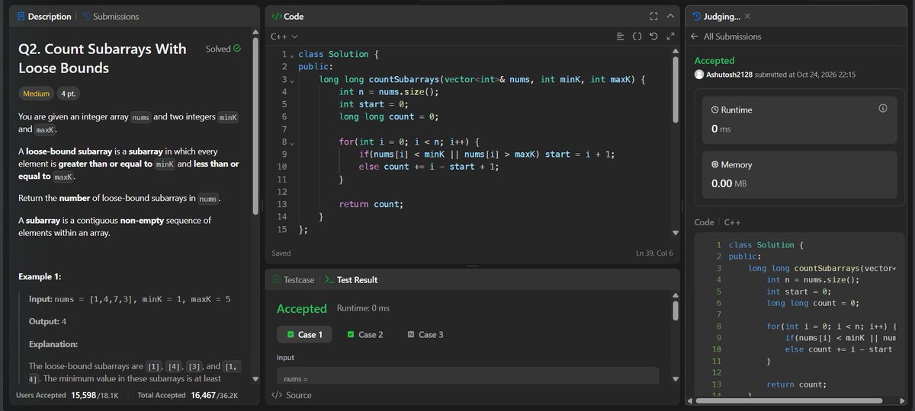Click the Code panel tab

point(287,16)
